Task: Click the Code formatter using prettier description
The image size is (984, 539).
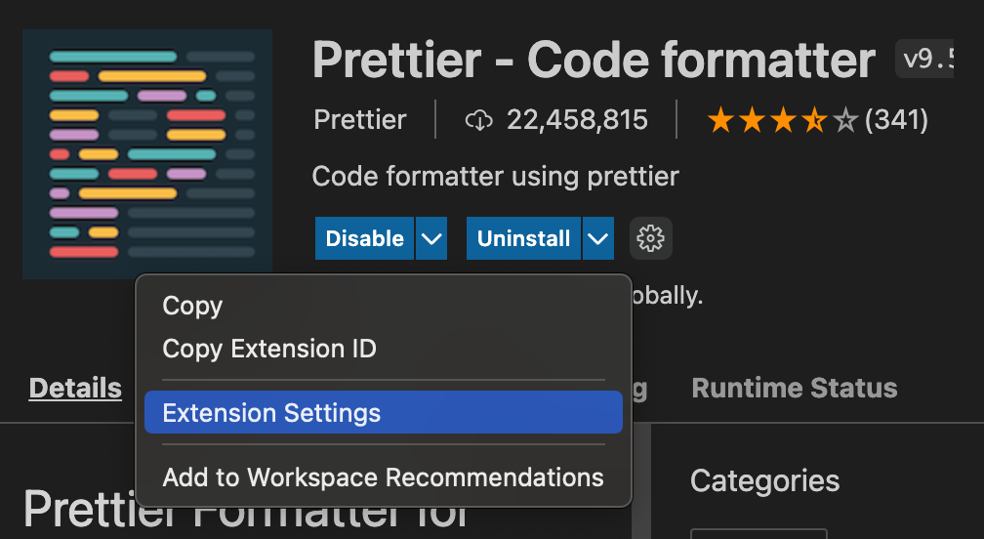Action: [496, 177]
